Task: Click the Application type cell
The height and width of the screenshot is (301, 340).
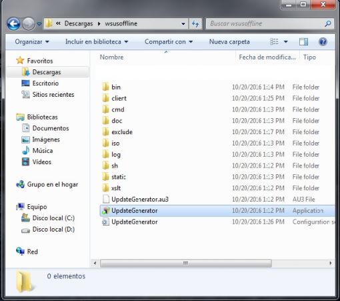Action: (308, 211)
